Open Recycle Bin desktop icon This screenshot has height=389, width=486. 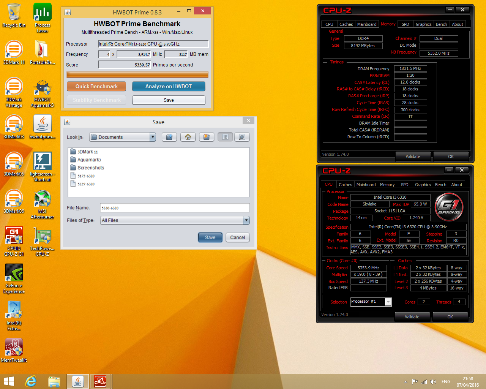[x=14, y=15]
